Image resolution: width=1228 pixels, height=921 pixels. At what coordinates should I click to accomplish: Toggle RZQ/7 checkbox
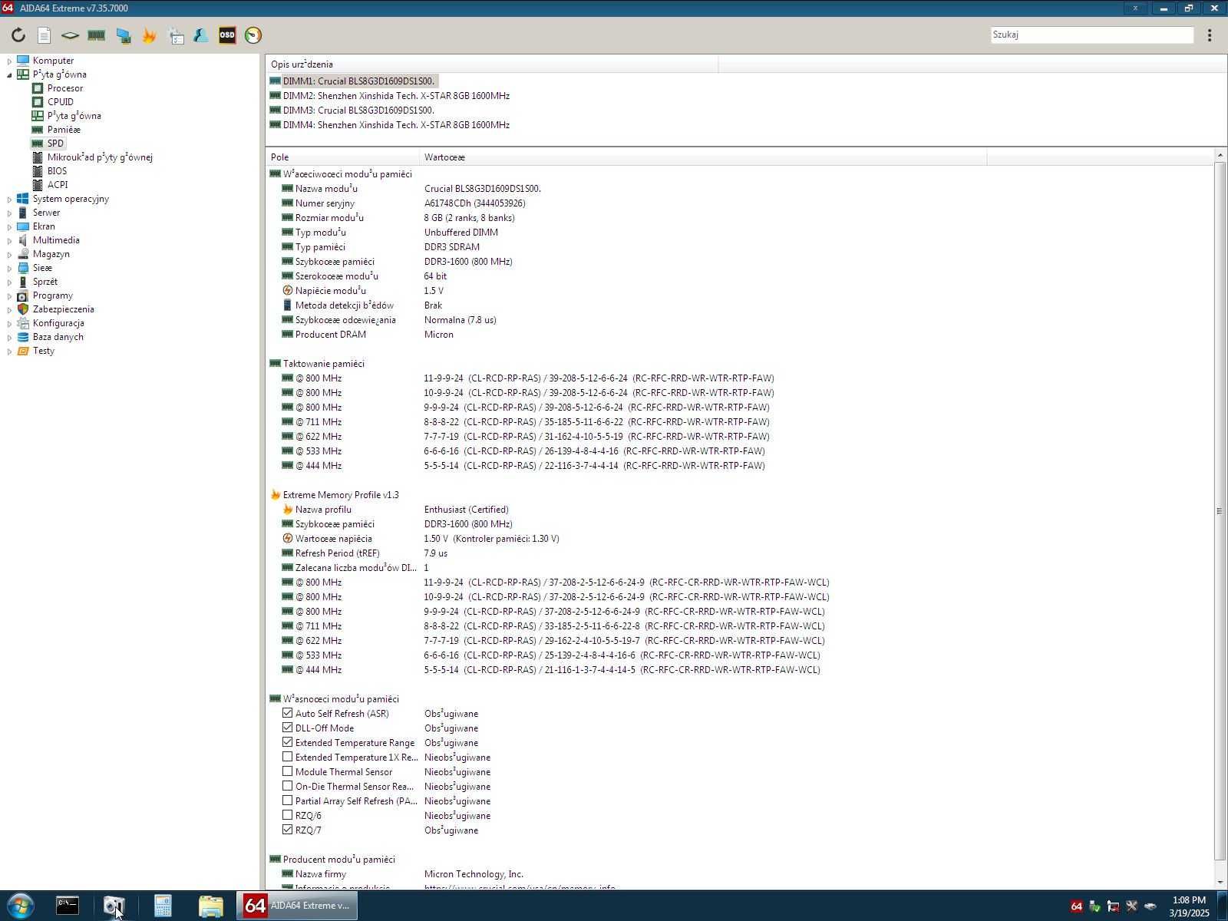click(287, 830)
